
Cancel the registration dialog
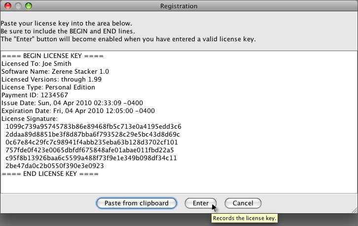[243, 203]
